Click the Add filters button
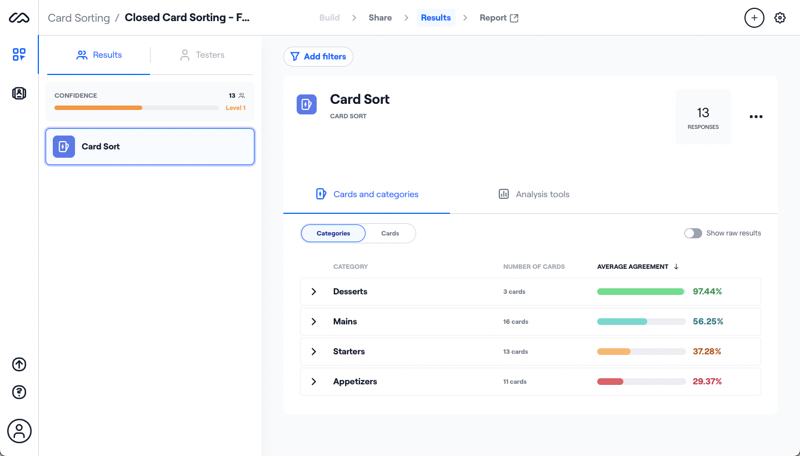This screenshot has width=800, height=456. click(x=318, y=56)
